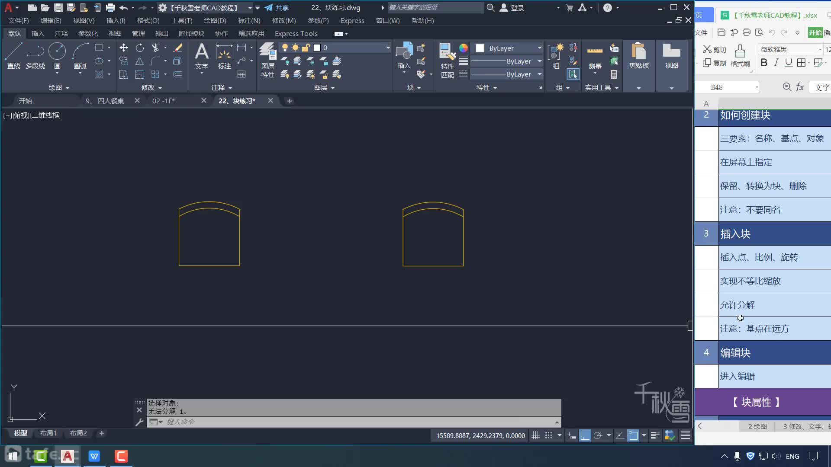
Task: Click 格式刷 format painter in spreadsheet
Action: click(740, 56)
